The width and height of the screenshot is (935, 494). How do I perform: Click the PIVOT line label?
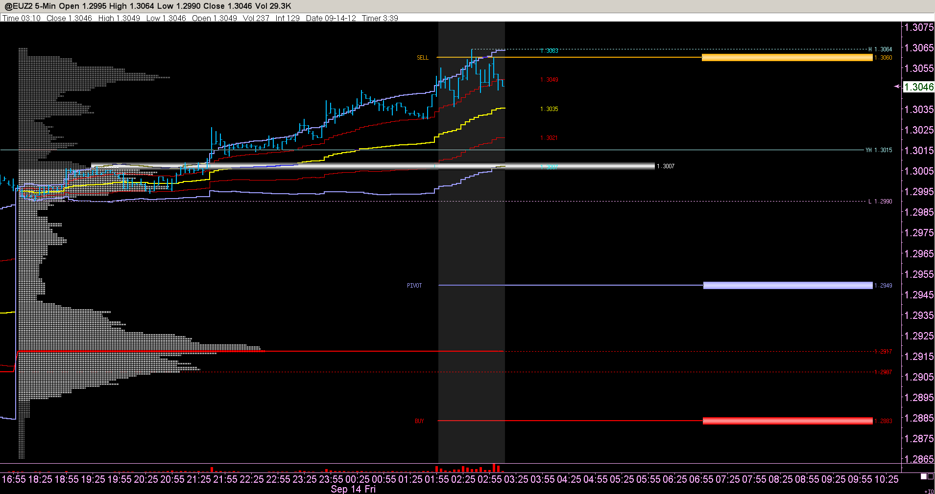414,286
